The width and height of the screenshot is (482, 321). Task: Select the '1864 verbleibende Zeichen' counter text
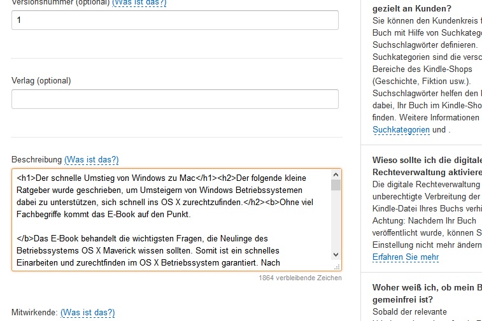point(300,278)
